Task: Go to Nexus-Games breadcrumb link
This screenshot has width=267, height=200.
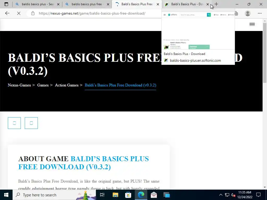Action: pyautogui.click(x=19, y=85)
